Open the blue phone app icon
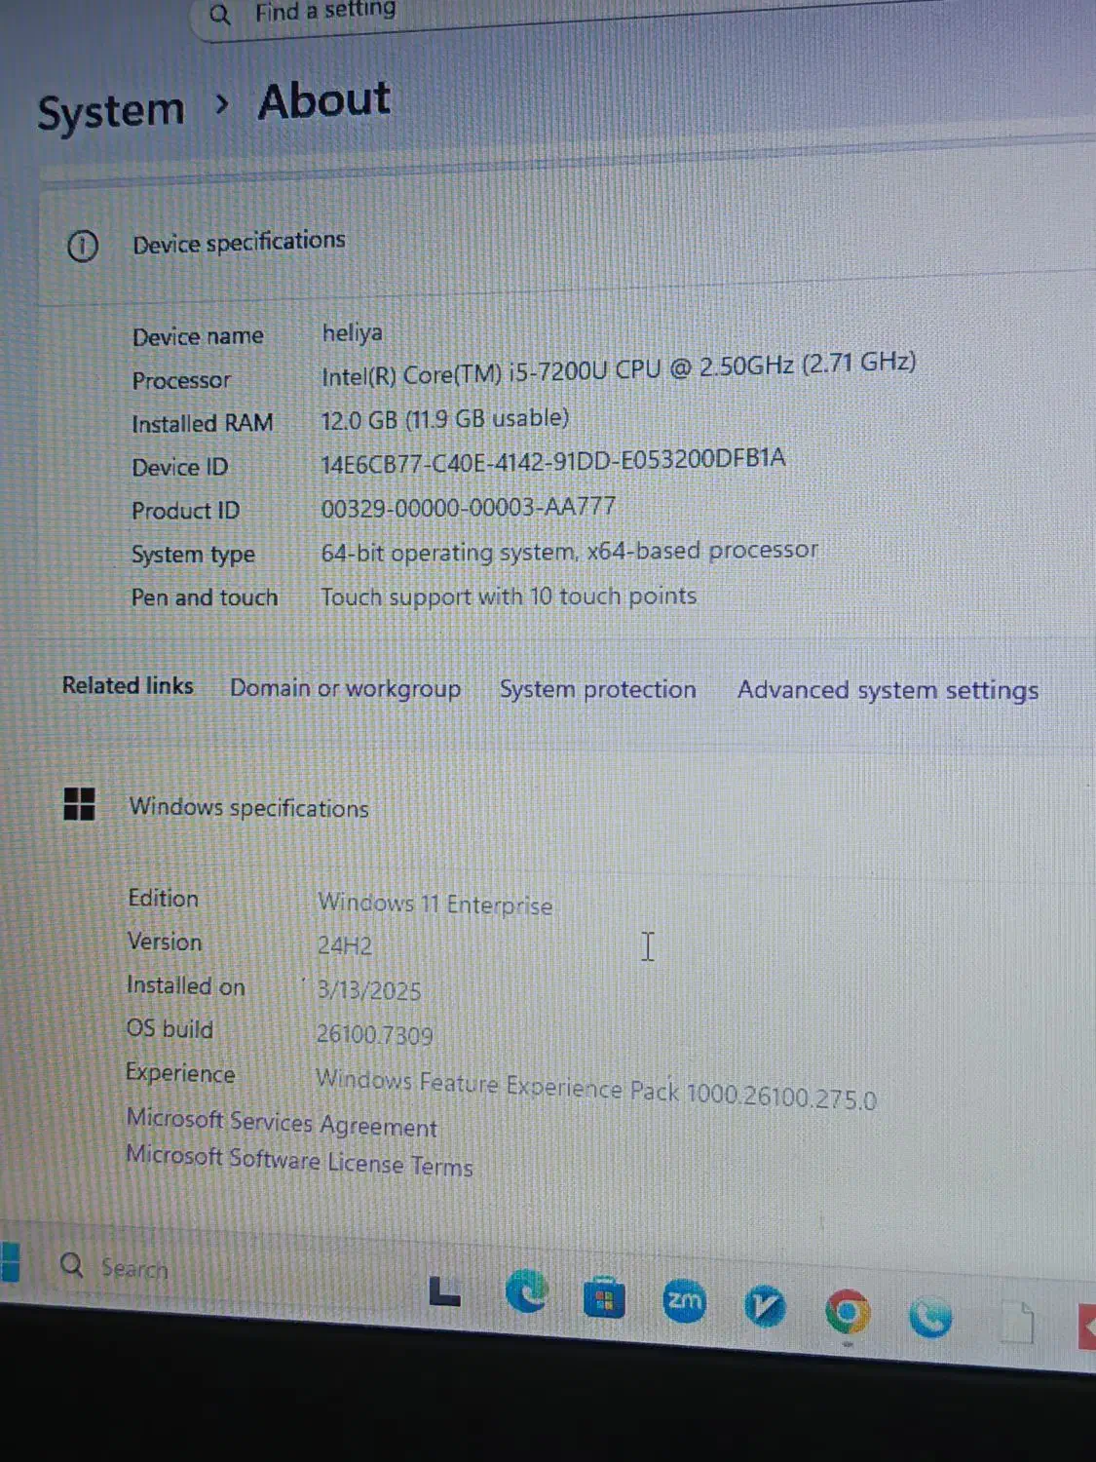This screenshot has height=1462, width=1096. tap(930, 1318)
